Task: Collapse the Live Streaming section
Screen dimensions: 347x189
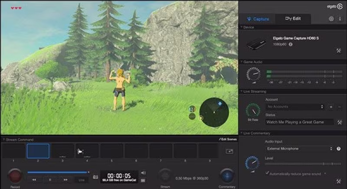Action: (242, 91)
